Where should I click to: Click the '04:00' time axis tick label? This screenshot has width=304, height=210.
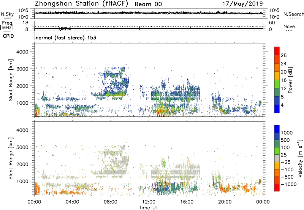tap(72, 202)
